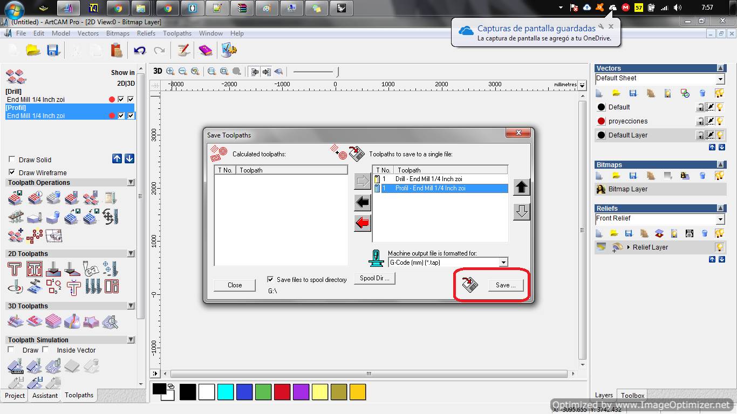
Task: Collapse the Vectors panel
Action: point(721,68)
